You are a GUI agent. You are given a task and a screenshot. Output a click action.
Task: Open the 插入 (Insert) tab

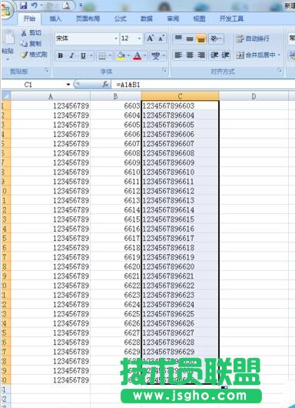pyautogui.click(x=55, y=18)
